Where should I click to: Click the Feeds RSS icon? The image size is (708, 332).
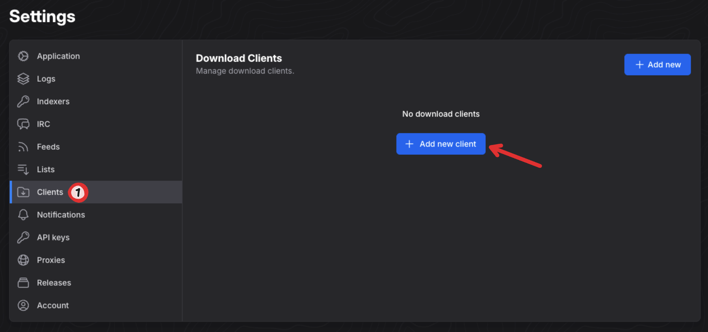[23, 147]
